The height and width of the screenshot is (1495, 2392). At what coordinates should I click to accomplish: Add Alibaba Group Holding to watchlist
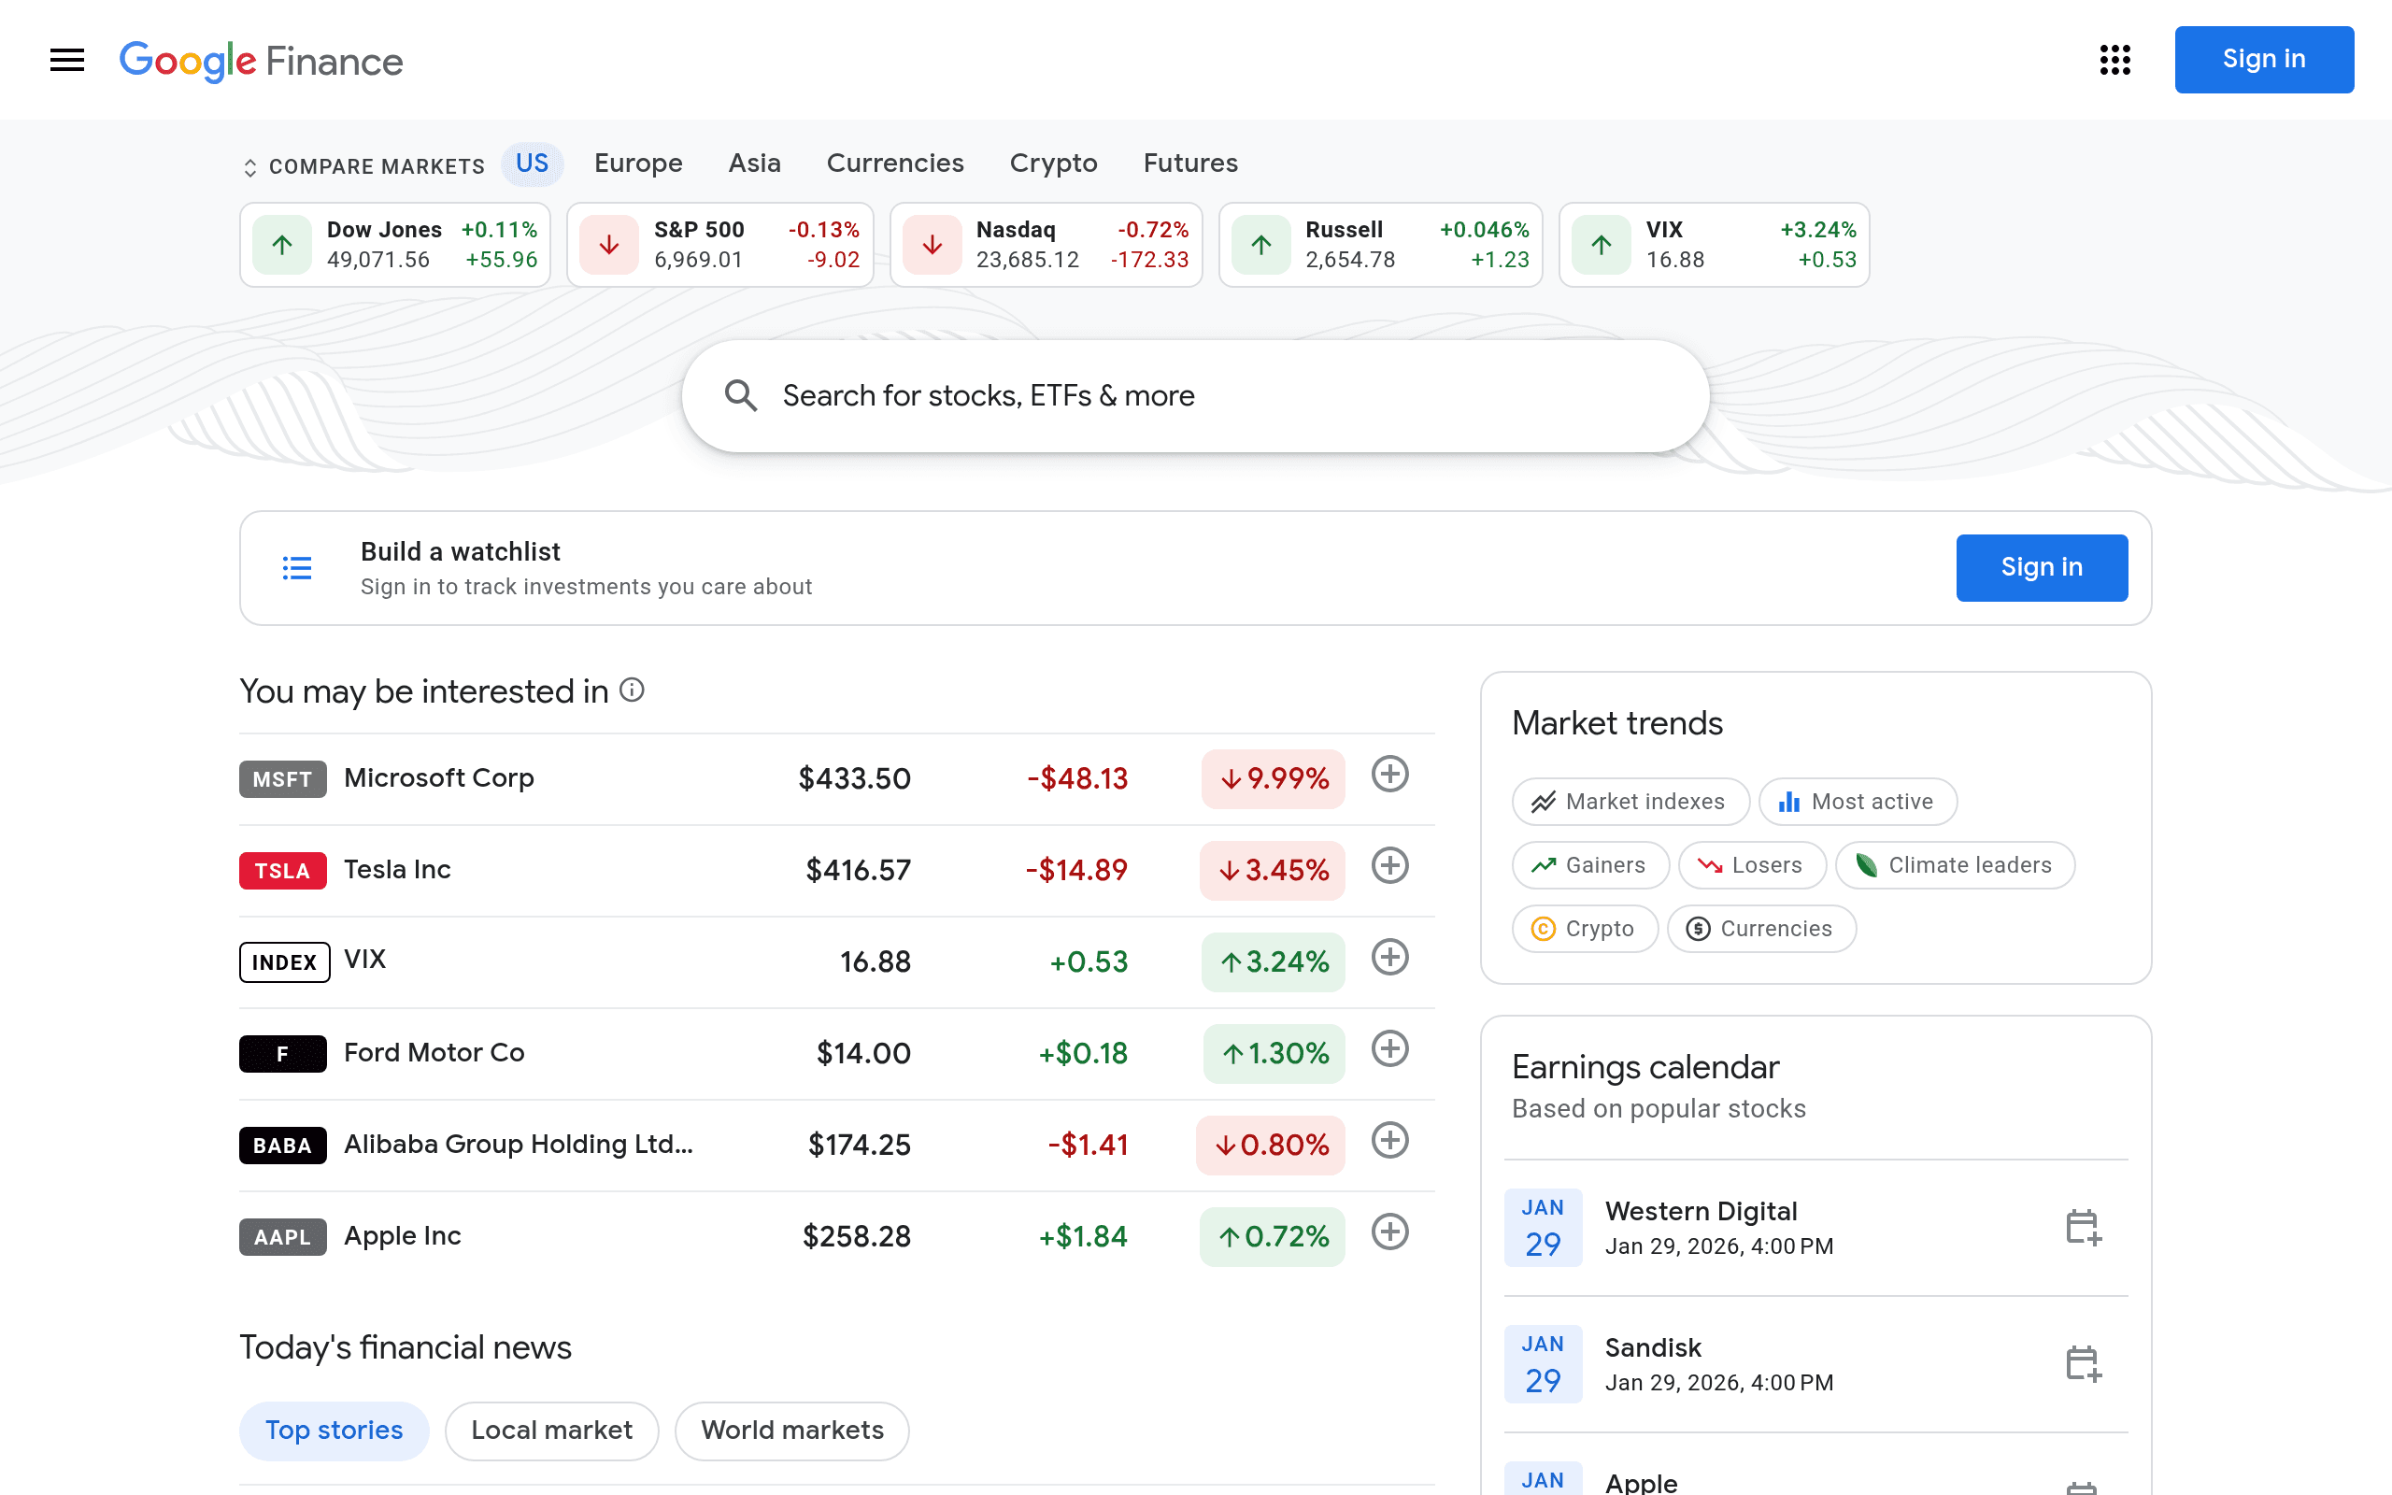[x=1389, y=1140]
